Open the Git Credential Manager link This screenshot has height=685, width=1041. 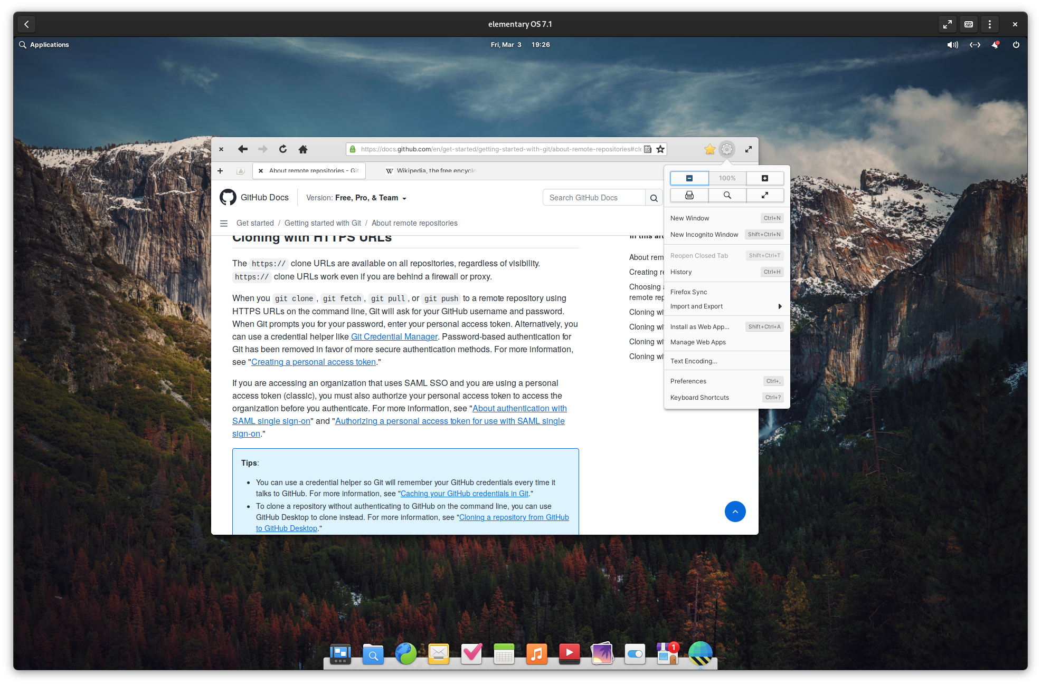click(x=394, y=336)
